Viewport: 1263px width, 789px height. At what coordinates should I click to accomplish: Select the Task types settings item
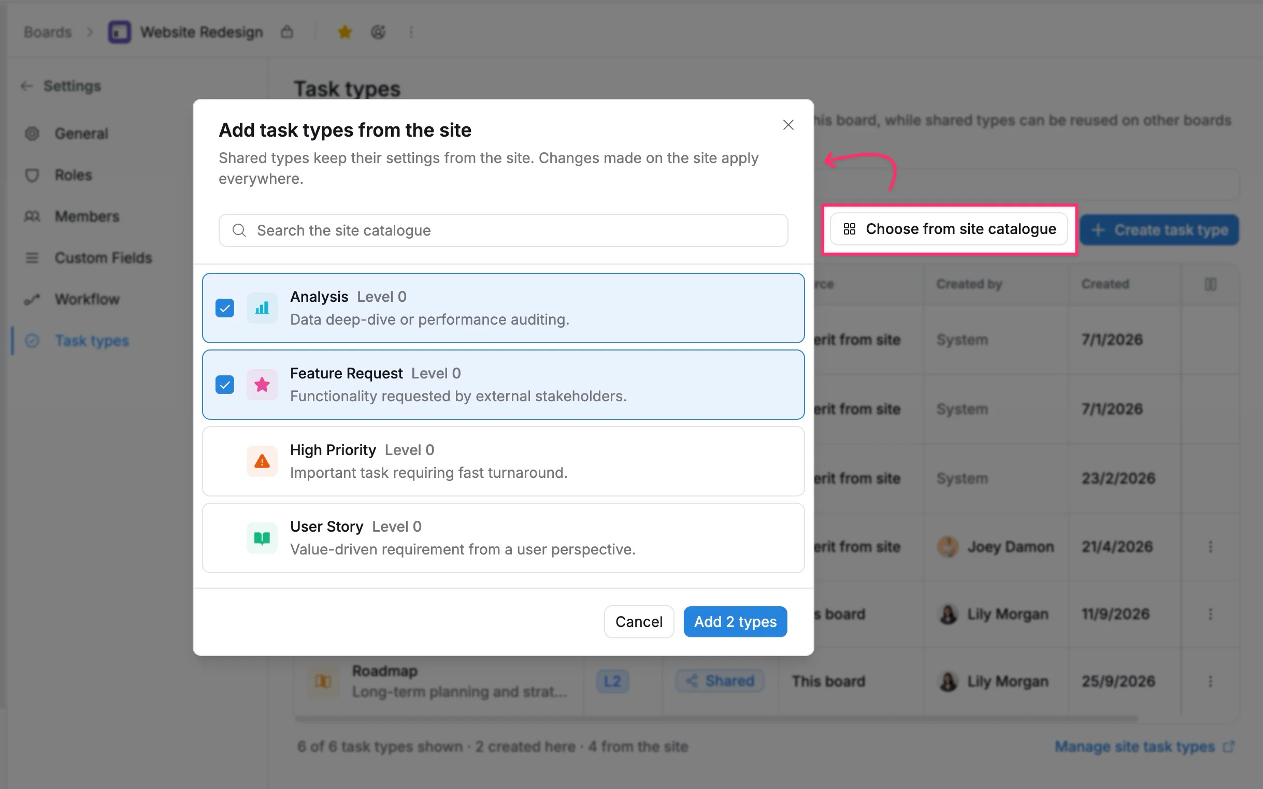coord(91,341)
